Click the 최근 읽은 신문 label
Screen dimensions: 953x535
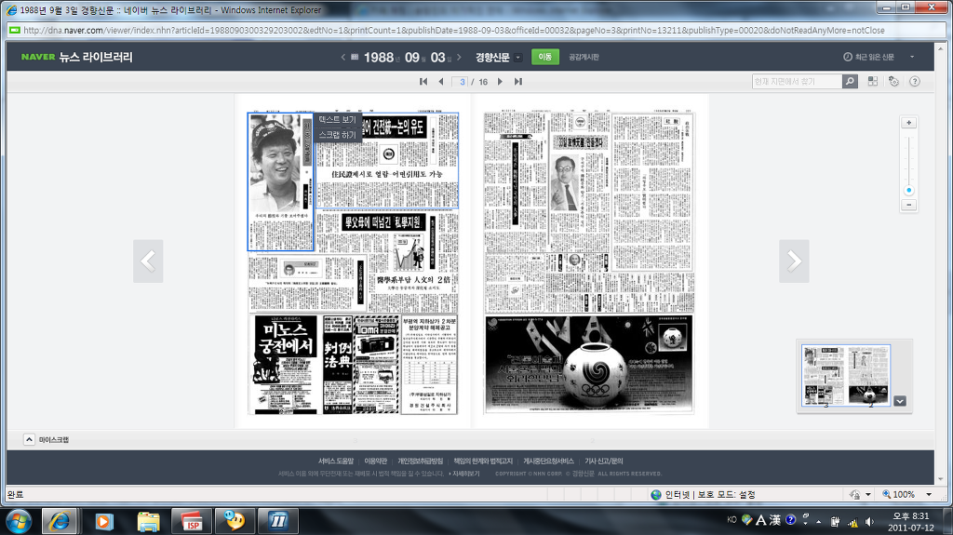(875, 57)
